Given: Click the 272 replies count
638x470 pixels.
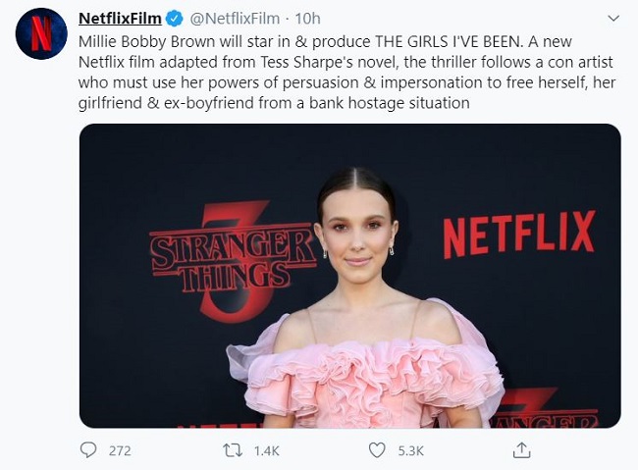Looking at the screenshot, I should (x=120, y=451).
